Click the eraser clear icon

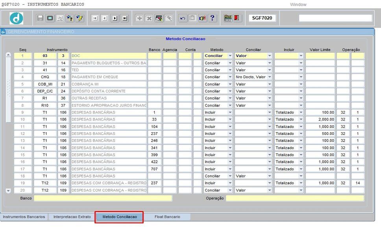[169, 18]
